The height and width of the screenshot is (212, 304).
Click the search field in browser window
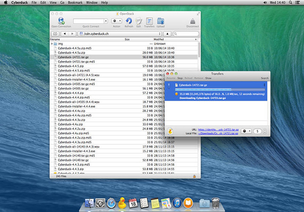pyautogui.click(x=186, y=34)
